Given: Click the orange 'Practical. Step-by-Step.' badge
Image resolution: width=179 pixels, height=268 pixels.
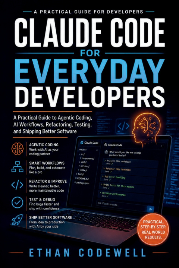Looking at the screenshot, I should coord(153,230).
